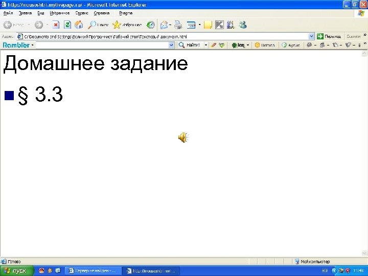Expand the Mail icon dropdown arrow
Image resolution: width=368 pixels, height=276 pixels.
click(170, 25)
